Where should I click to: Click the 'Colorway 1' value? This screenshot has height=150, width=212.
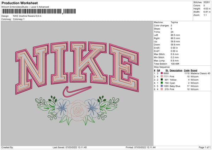click(x=19, y=19)
